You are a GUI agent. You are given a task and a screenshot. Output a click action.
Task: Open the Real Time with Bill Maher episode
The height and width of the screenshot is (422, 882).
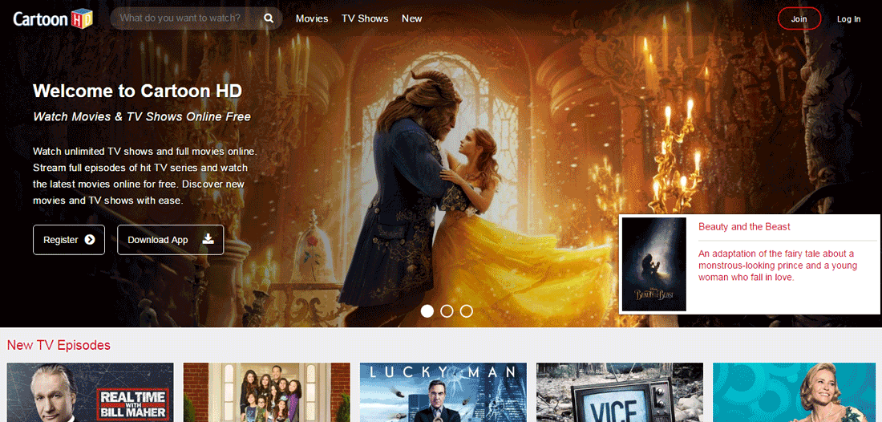[90, 392]
